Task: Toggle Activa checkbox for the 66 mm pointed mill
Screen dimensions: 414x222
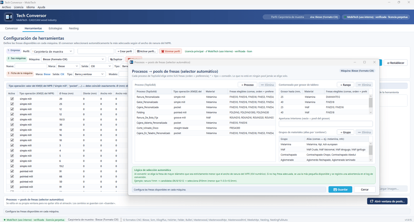Action: [x=12, y=176]
